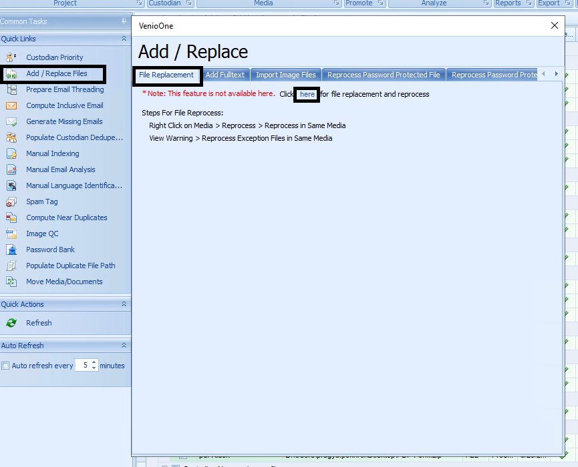Image resolution: width=578 pixels, height=467 pixels.
Task: Click the green Refresh icon
Action: [11, 323]
